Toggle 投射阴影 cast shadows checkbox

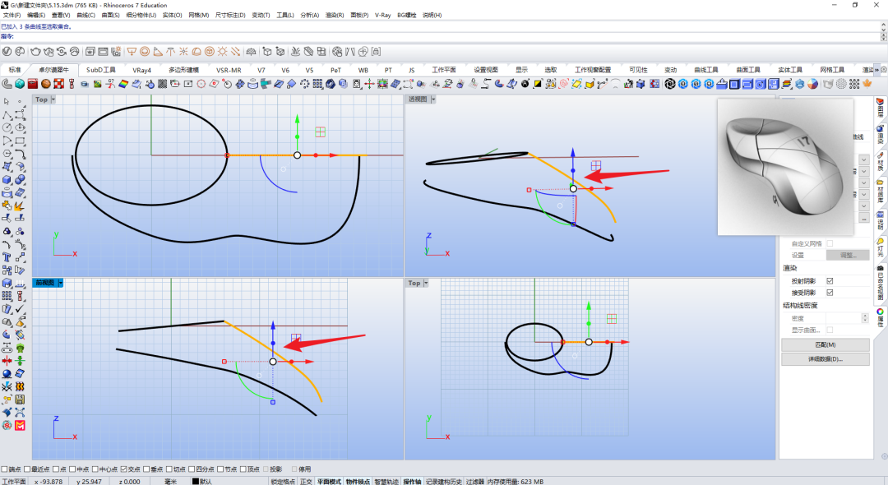830,280
